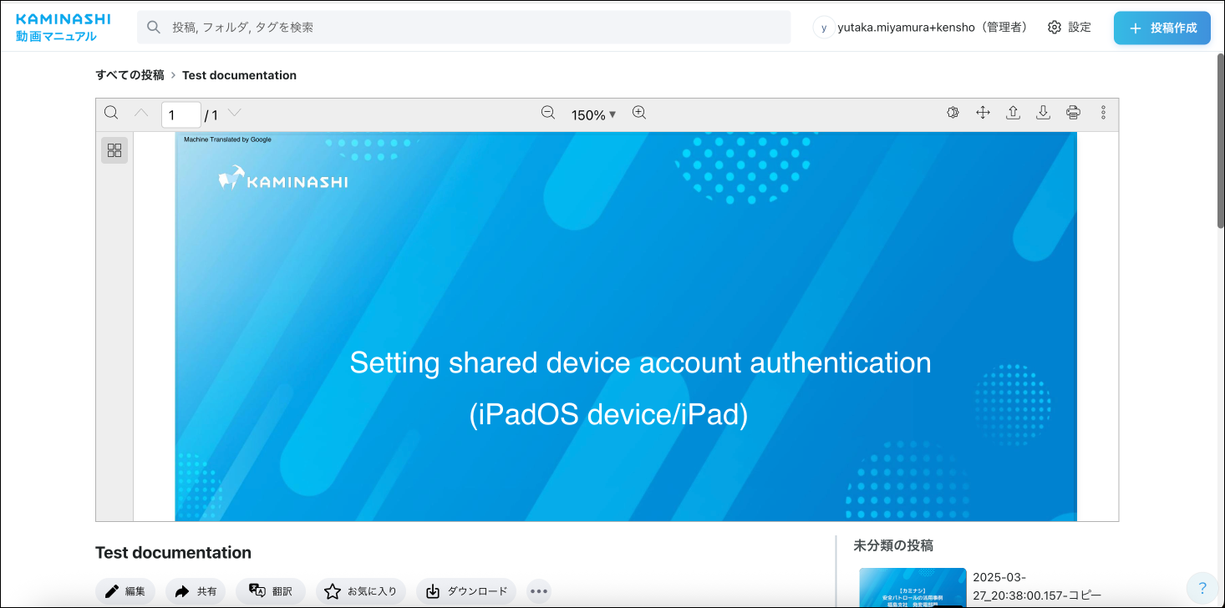The image size is (1225, 608).
Task: Click the slide title 'Setting shared device account authentication'
Action: point(640,362)
